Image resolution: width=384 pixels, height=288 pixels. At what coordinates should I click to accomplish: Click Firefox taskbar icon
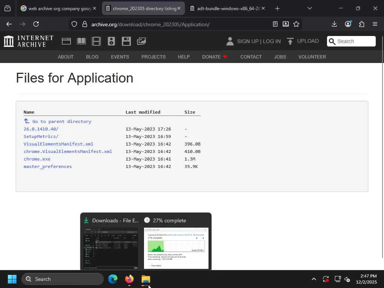point(129,279)
